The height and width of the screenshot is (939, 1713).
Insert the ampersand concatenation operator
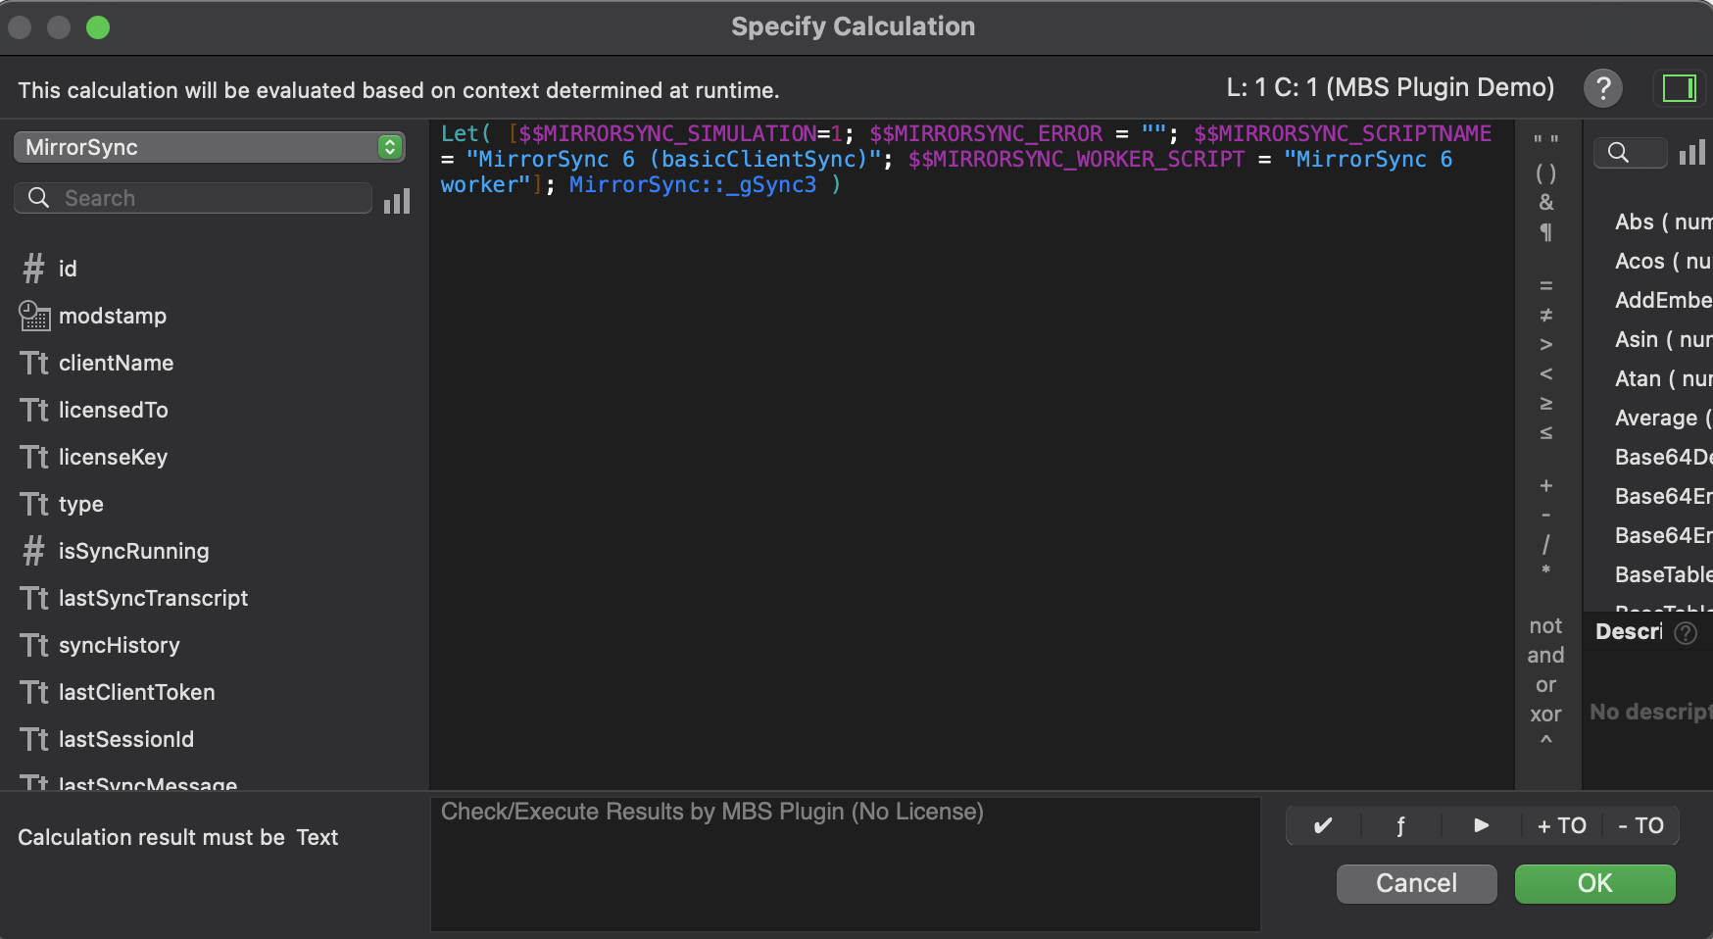[1545, 202]
